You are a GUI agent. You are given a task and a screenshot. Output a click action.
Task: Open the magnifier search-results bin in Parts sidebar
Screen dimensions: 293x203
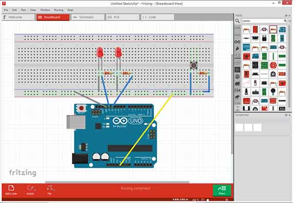coord(237,21)
